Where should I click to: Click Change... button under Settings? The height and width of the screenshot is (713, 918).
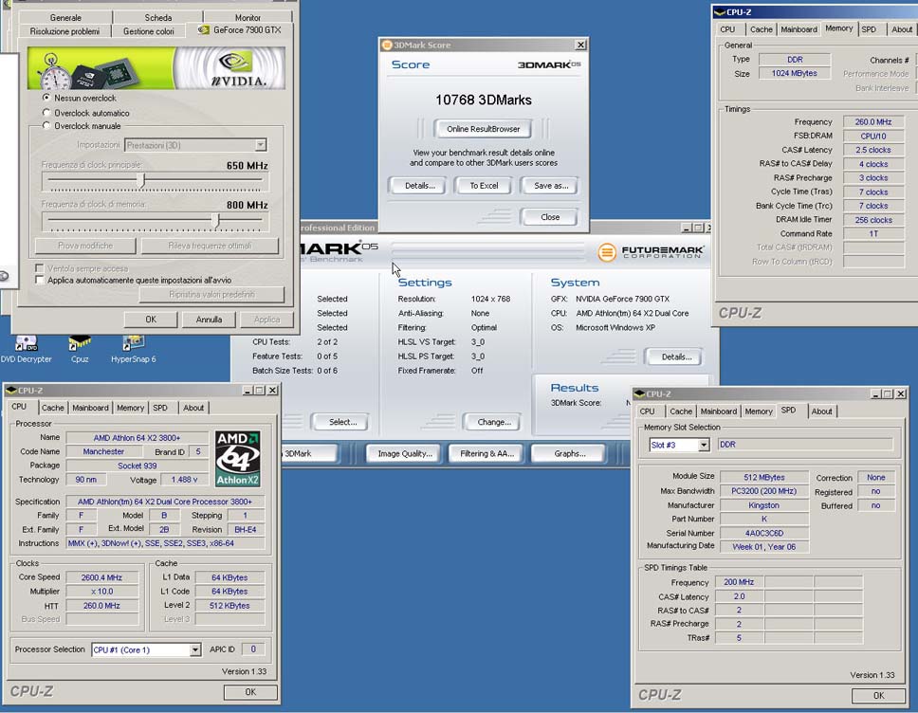(493, 422)
